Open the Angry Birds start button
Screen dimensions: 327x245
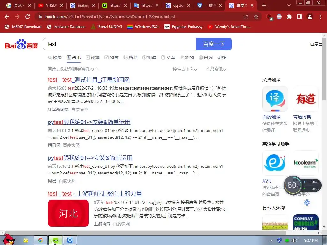tap(9, 240)
